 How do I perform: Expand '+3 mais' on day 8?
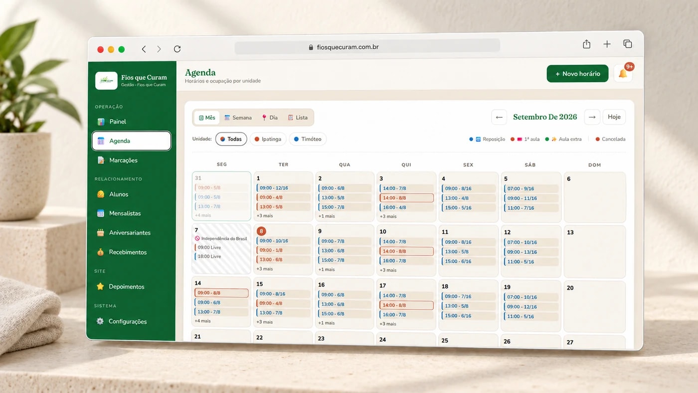click(265, 269)
